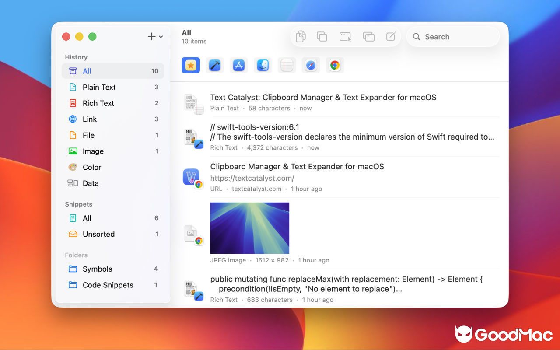
Task: Open the Rich Text history category
Action: coord(98,103)
